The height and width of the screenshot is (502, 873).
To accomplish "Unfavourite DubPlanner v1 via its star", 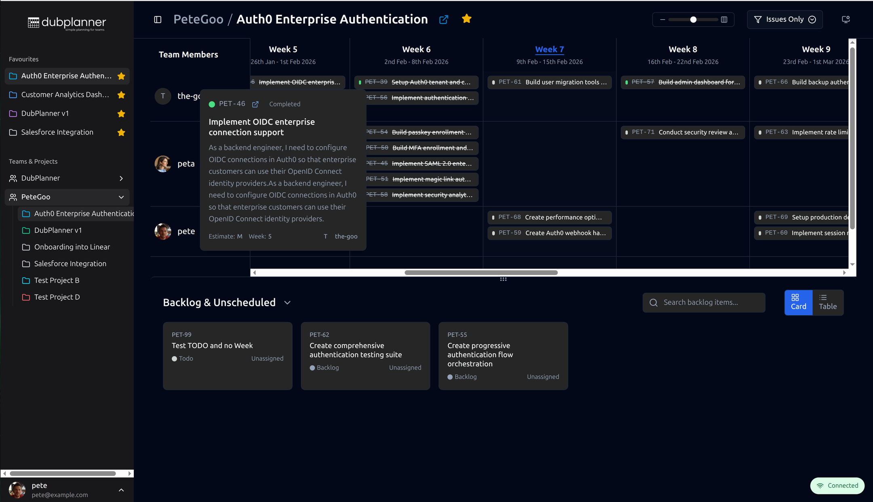I will [x=121, y=113].
